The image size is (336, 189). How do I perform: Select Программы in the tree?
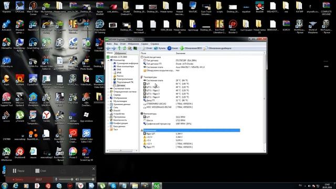point(118,117)
